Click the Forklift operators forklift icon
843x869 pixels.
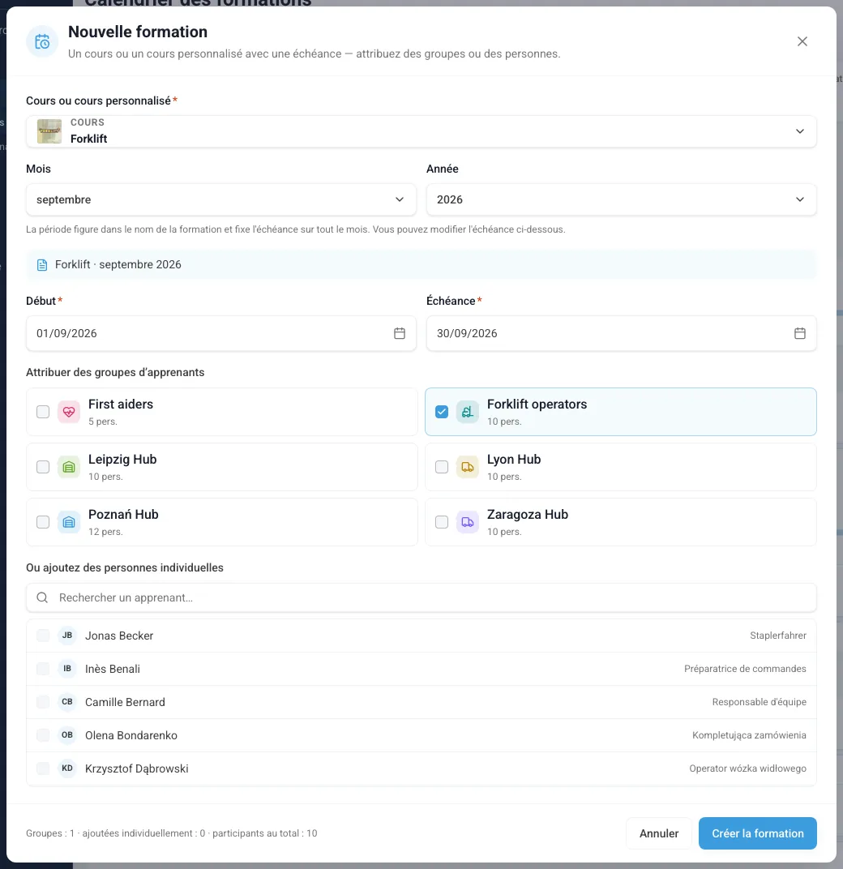pos(468,412)
